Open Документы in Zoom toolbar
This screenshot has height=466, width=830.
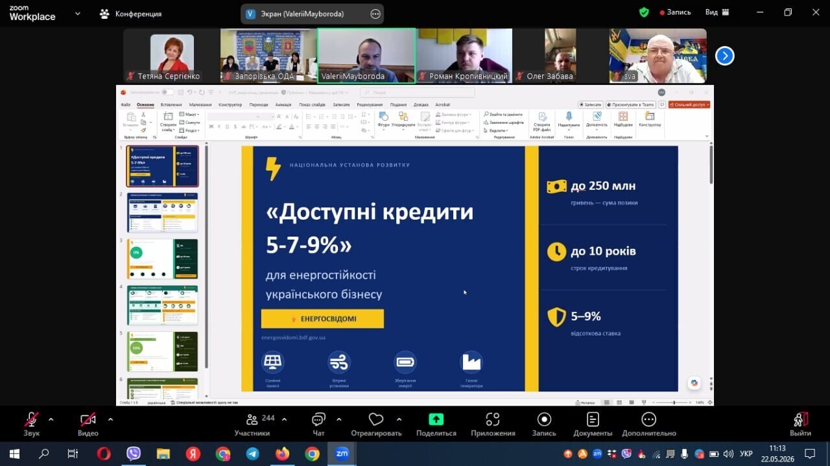(593, 423)
